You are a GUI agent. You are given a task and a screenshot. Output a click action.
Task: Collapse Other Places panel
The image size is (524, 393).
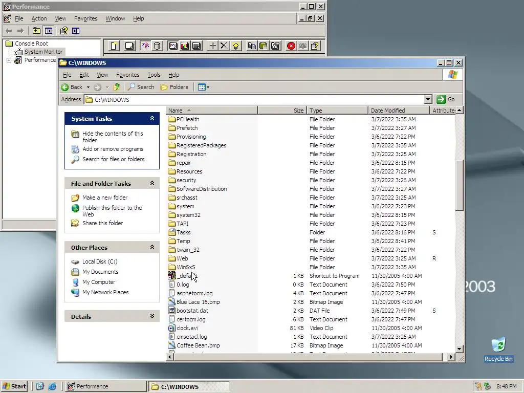coord(152,247)
